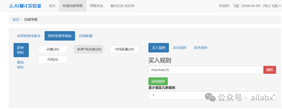Viewport: 282px width, 109px height.
Task: Click the 斜率*拟合度(20) indicator button
Action: click(x=89, y=49)
